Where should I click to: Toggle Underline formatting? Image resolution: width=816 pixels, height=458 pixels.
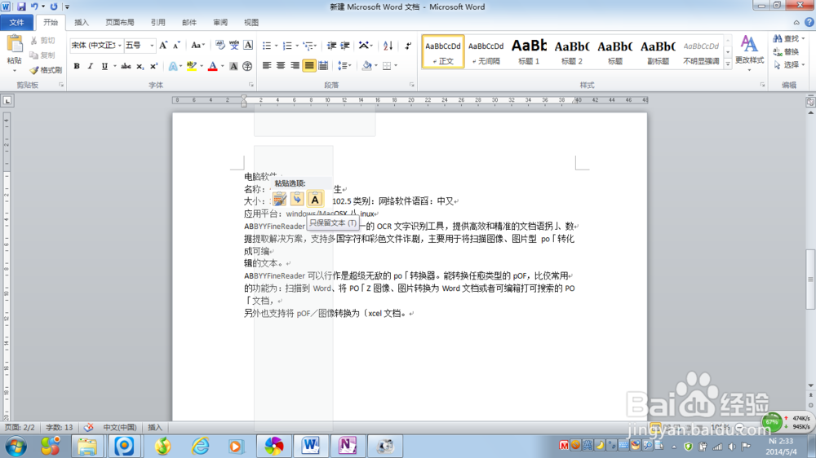coord(104,66)
